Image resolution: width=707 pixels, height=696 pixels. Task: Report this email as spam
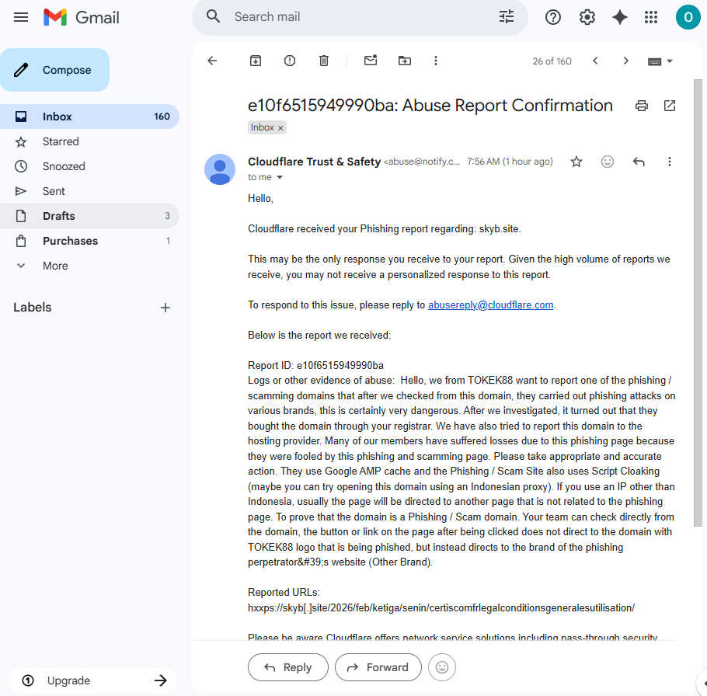(290, 61)
